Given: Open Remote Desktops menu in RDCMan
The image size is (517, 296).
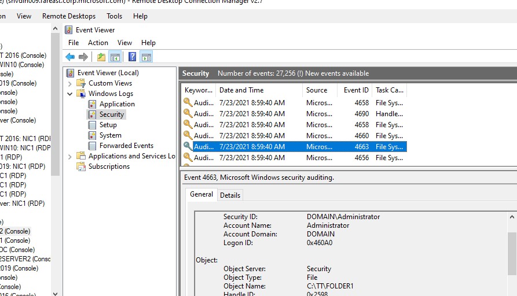Looking at the screenshot, I should click(x=69, y=16).
